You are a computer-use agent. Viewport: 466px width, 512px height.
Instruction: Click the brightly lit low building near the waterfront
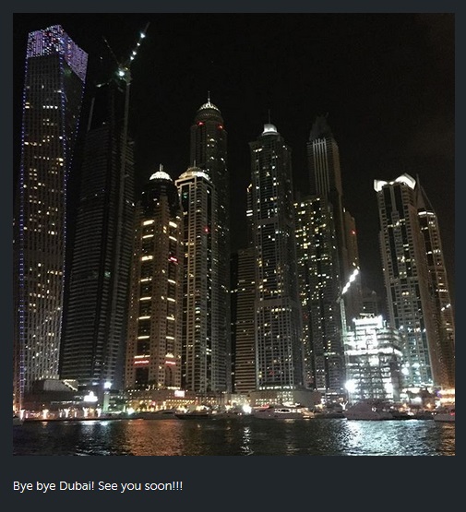click(x=373, y=357)
